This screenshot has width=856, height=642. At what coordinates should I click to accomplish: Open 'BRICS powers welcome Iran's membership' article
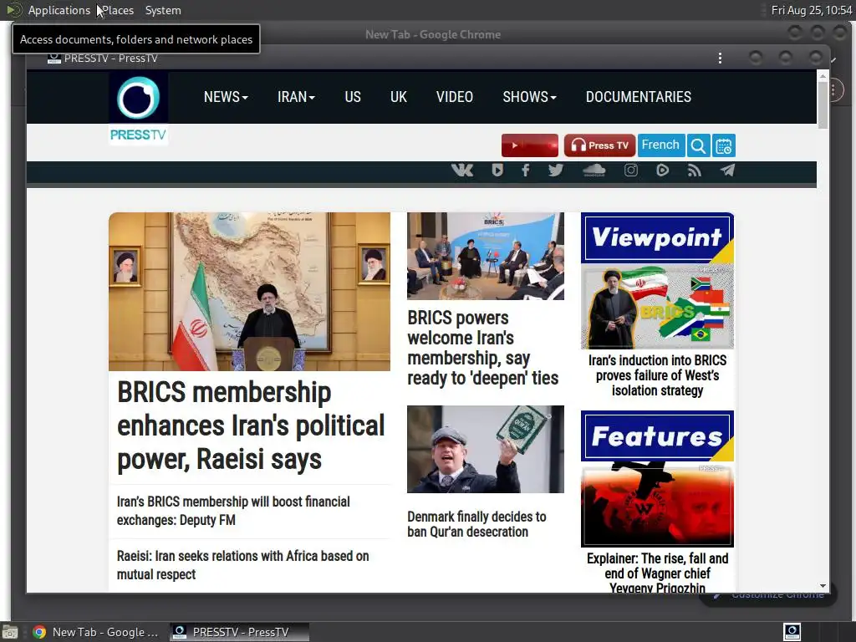coord(483,348)
